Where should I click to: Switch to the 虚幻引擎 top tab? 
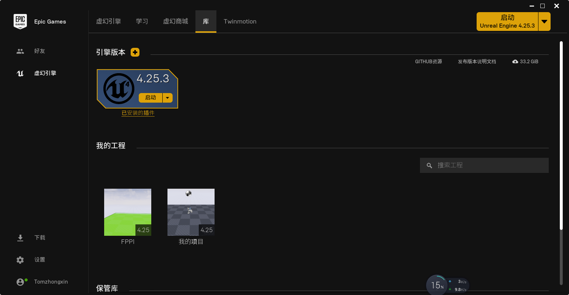[x=109, y=21]
